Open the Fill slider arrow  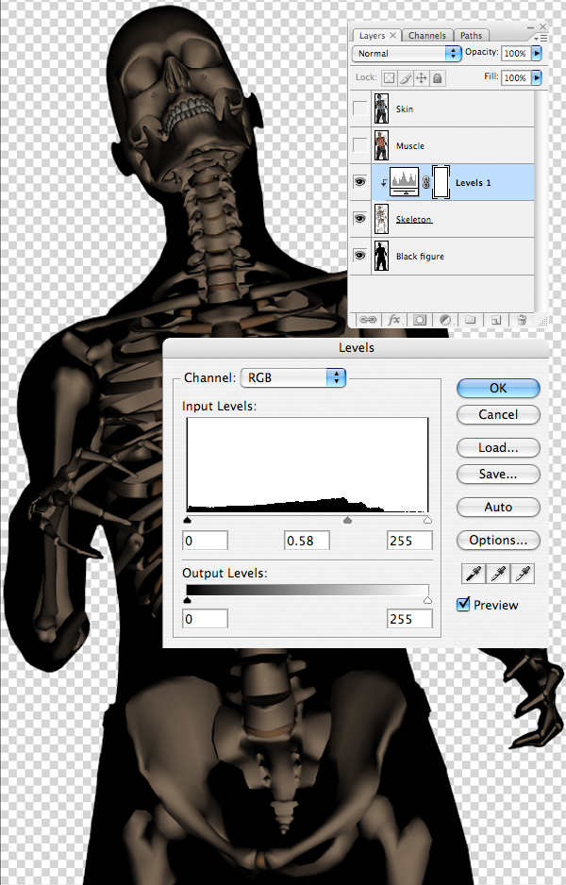pos(537,77)
